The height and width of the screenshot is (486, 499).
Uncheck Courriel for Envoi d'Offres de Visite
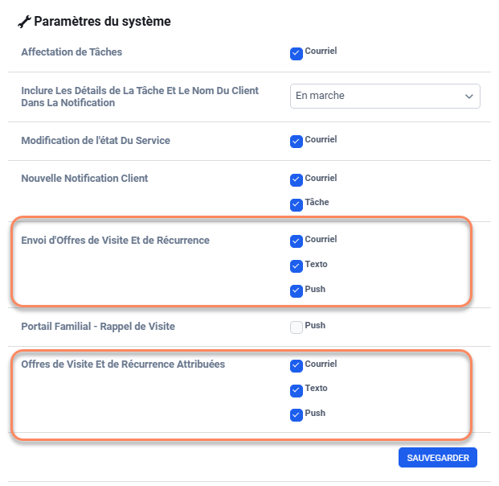296,241
